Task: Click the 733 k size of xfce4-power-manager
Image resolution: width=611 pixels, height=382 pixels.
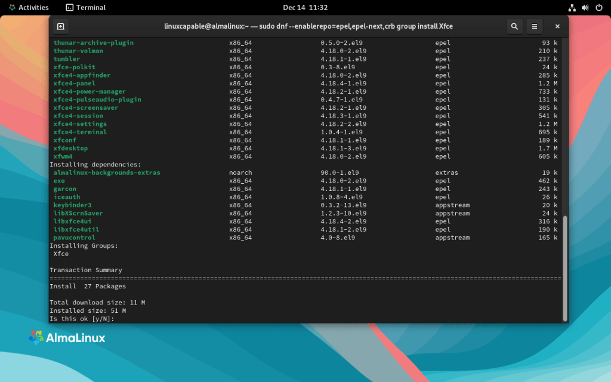Action: pos(548,91)
